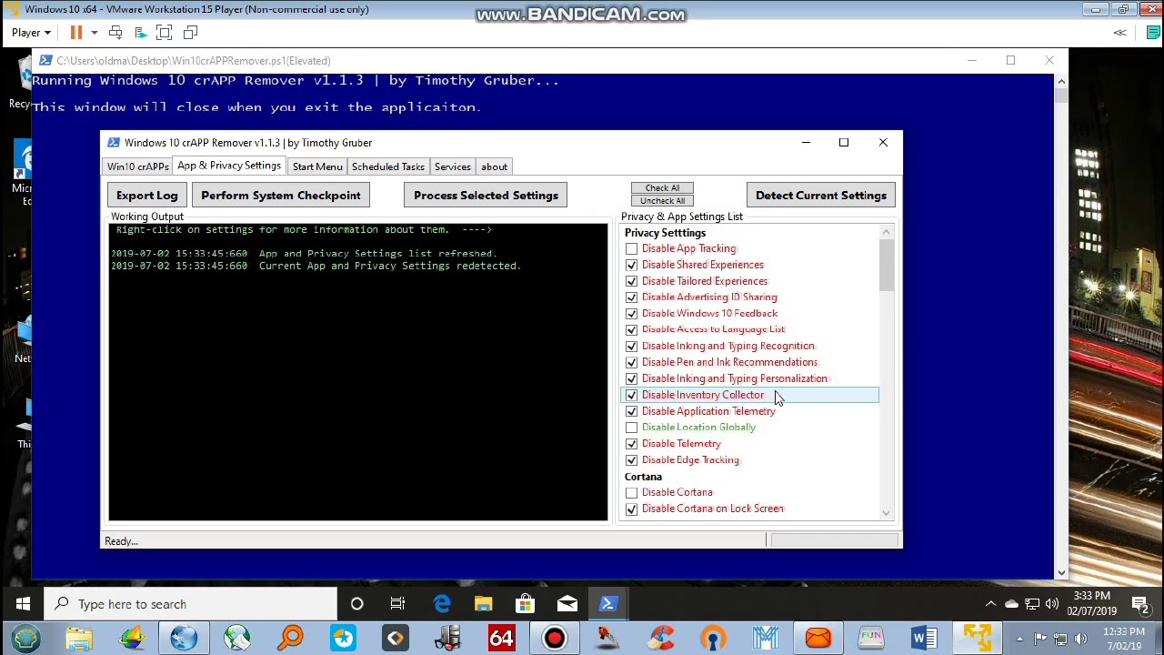Open Bandicam record icon on host taskbar
This screenshot has height=655, width=1164.
point(554,639)
